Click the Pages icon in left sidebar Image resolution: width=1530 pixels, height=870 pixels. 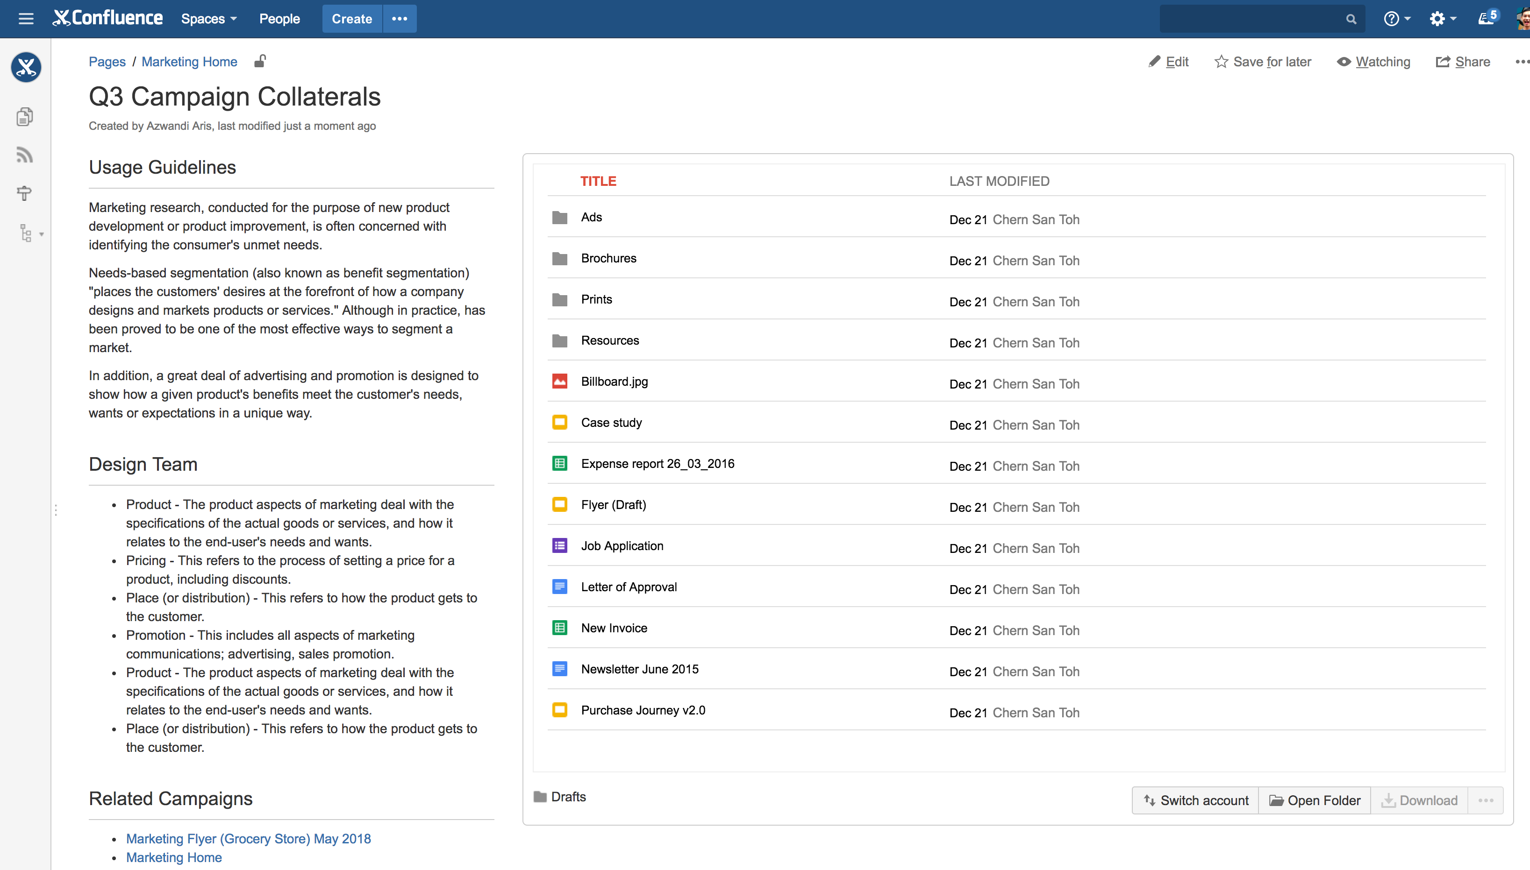pos(24,117)
